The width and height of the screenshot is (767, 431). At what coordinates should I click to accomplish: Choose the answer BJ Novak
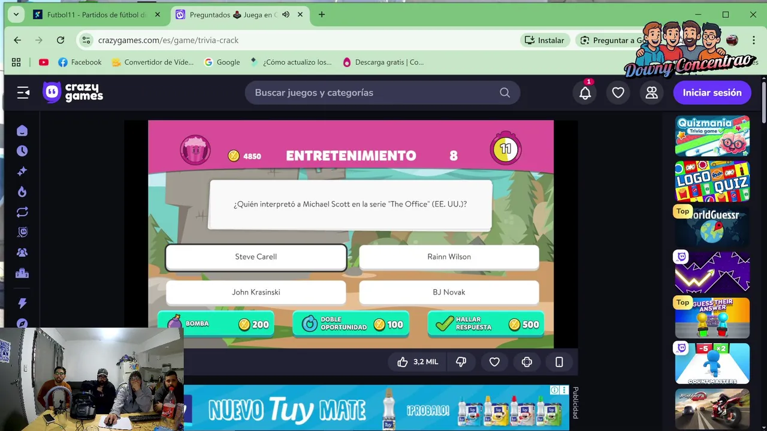click(x=449, y=292)
